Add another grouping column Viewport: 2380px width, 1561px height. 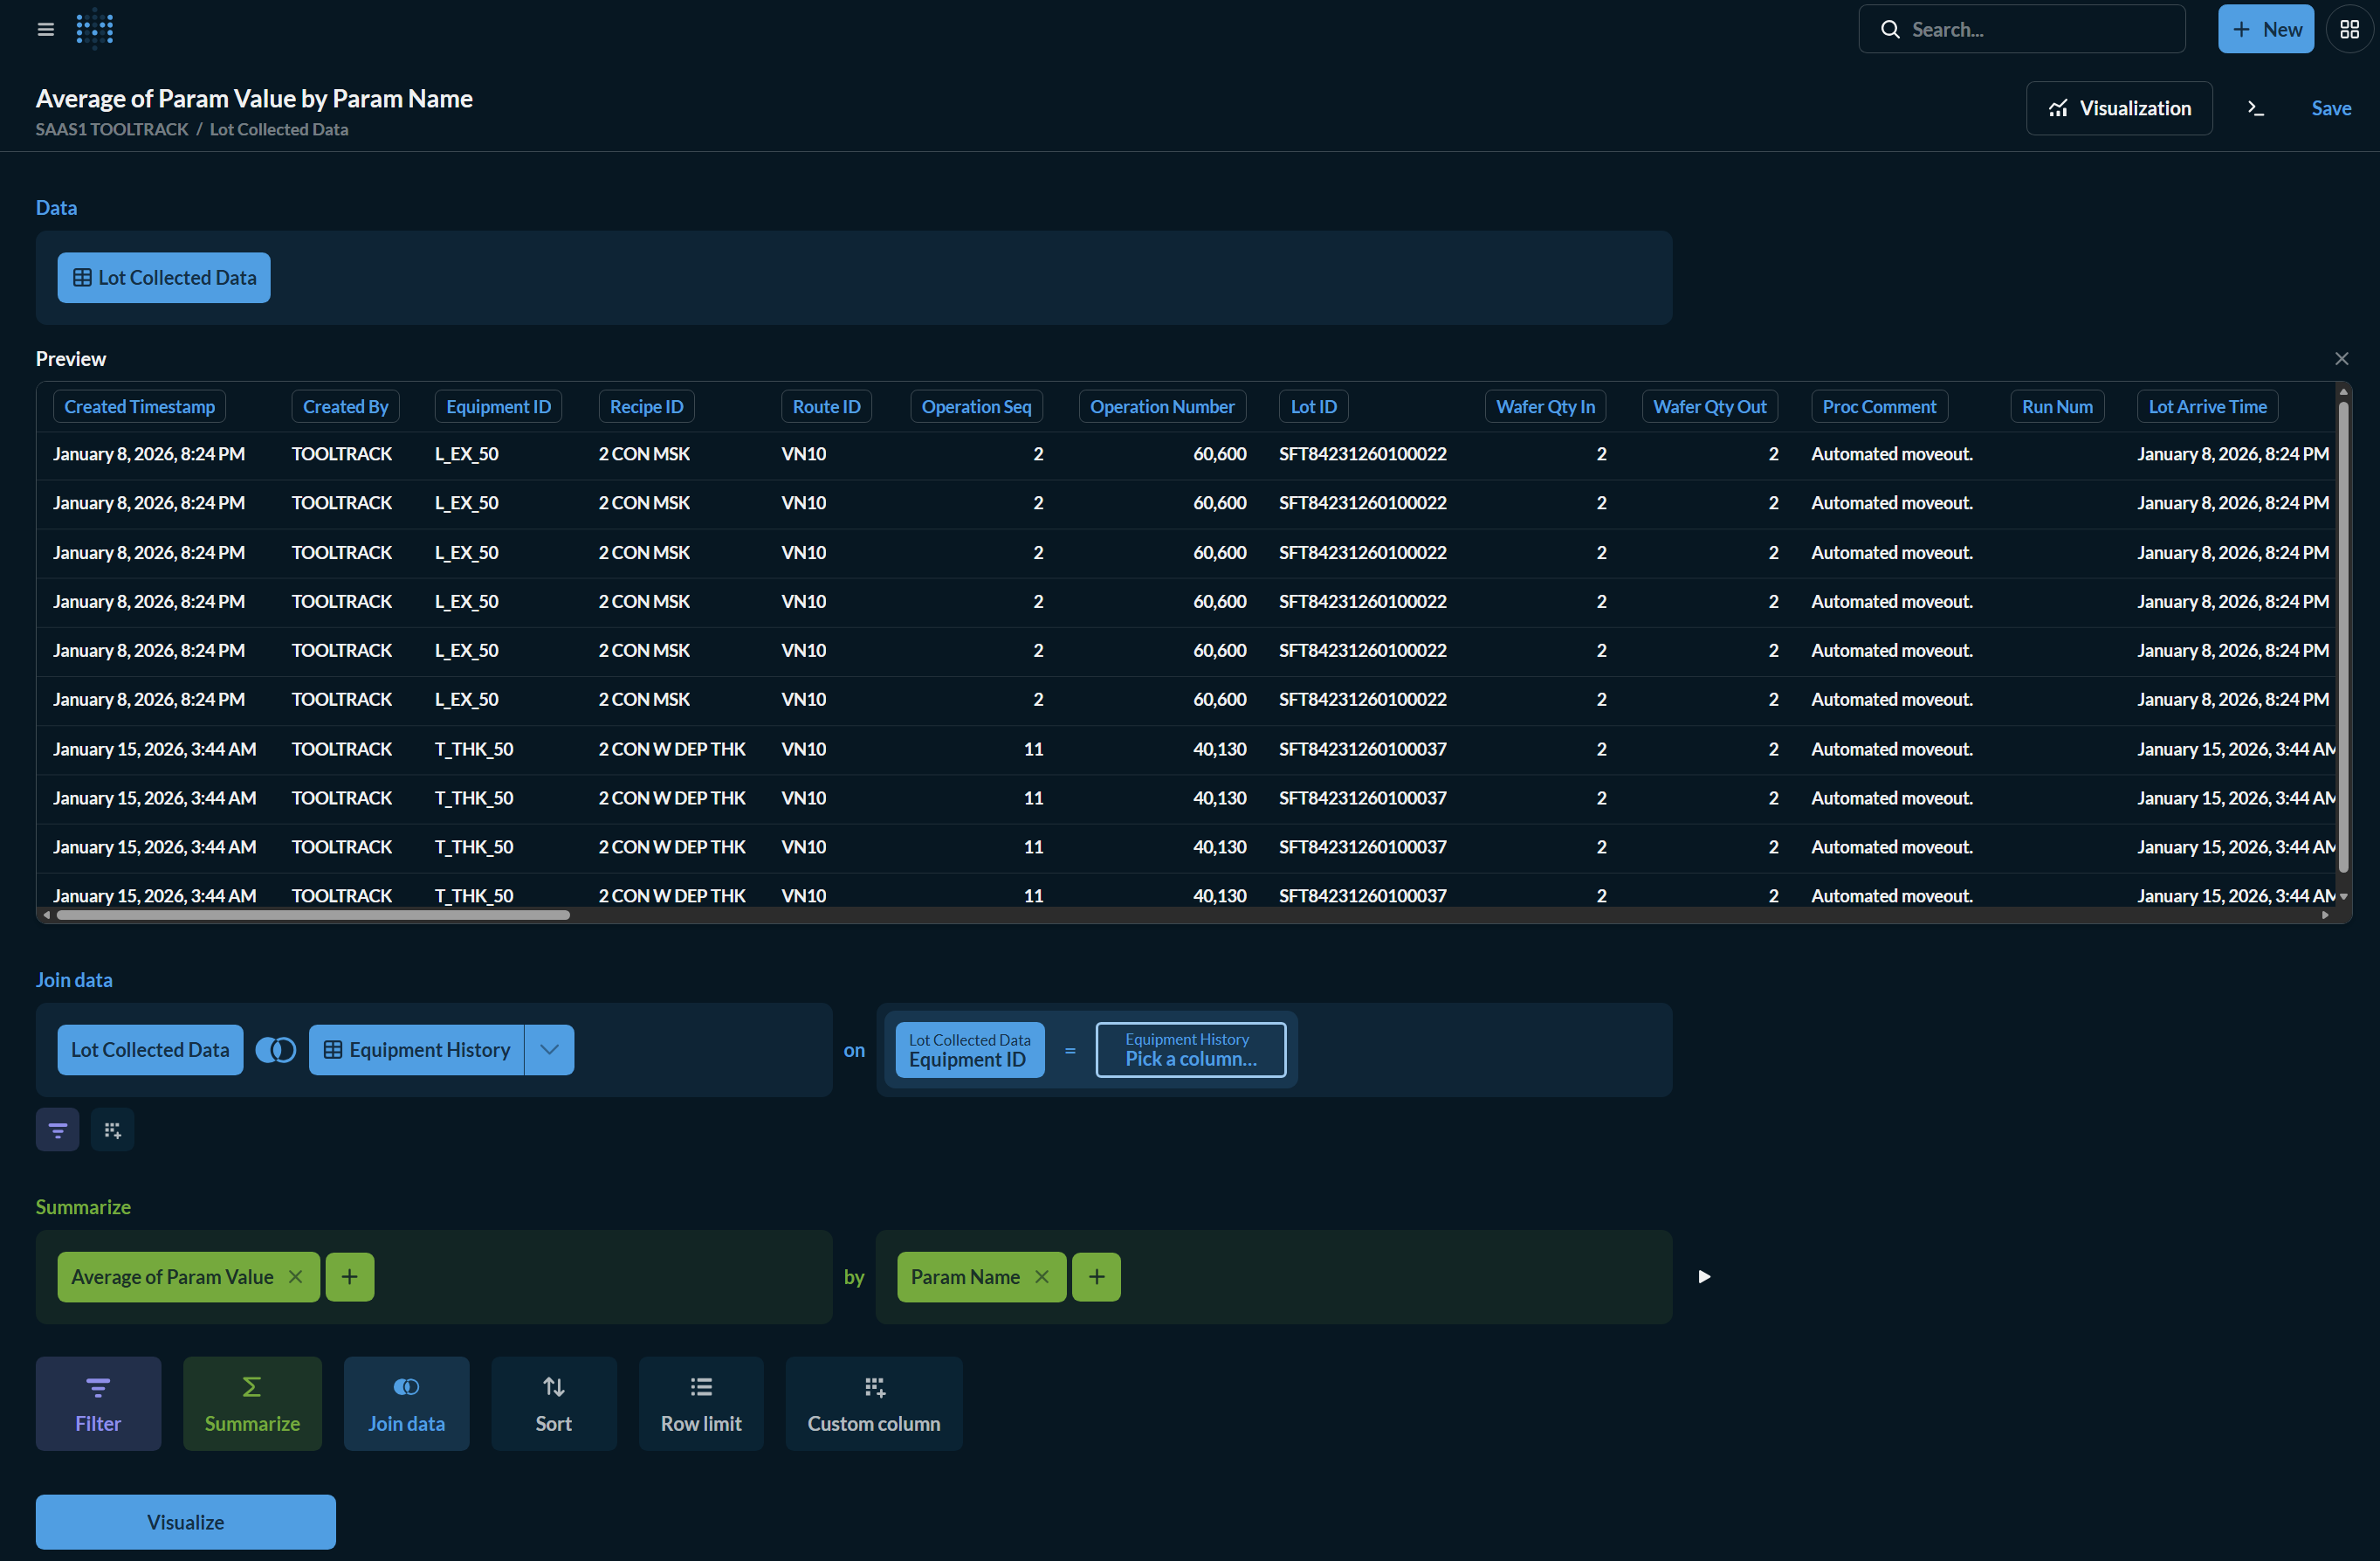click(1096, 1277)
